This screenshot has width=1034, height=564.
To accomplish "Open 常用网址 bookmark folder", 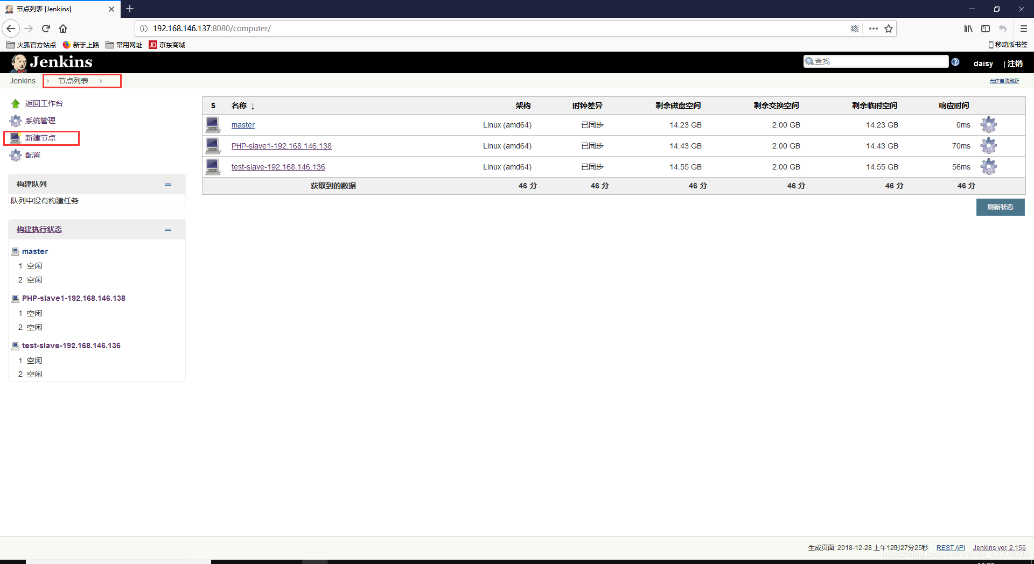I will coord(124,45).
